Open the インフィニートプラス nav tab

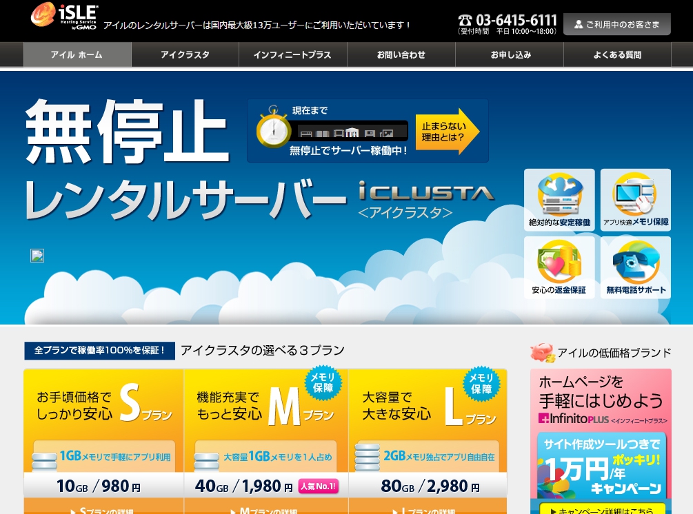point(292,54)
